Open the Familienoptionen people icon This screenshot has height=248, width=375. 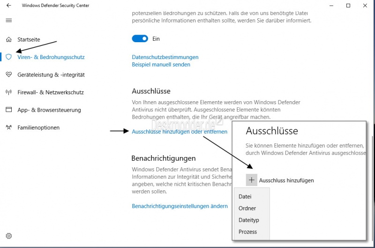8,128
